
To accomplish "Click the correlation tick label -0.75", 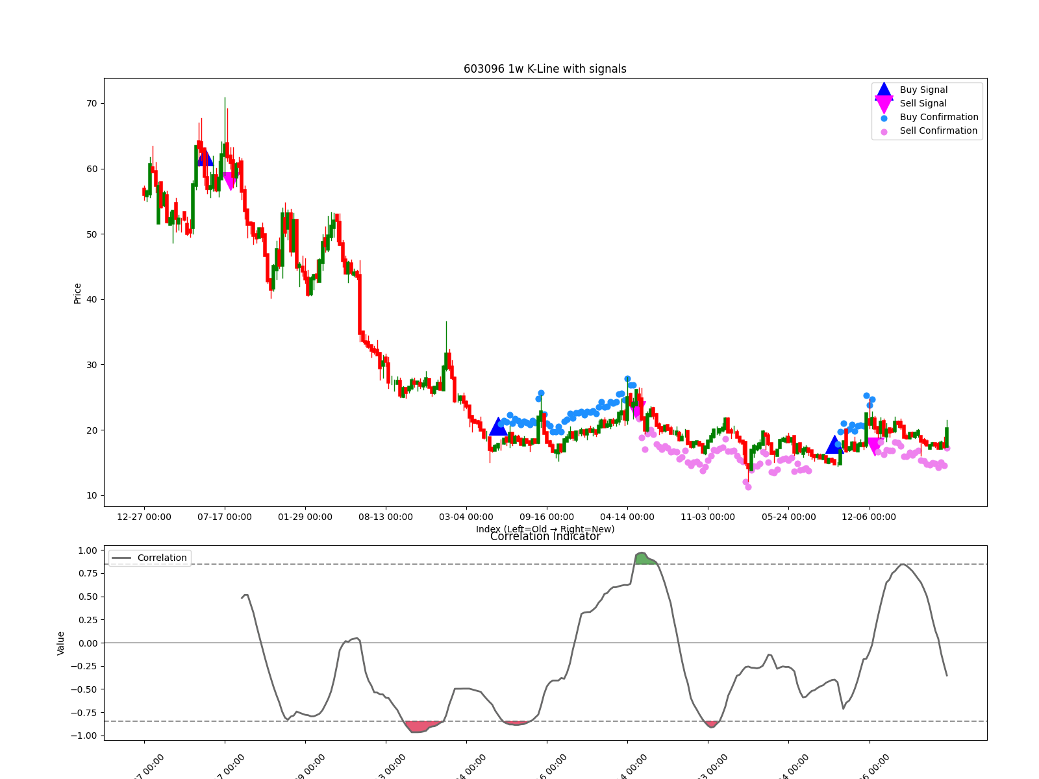I will pos(84,713).
